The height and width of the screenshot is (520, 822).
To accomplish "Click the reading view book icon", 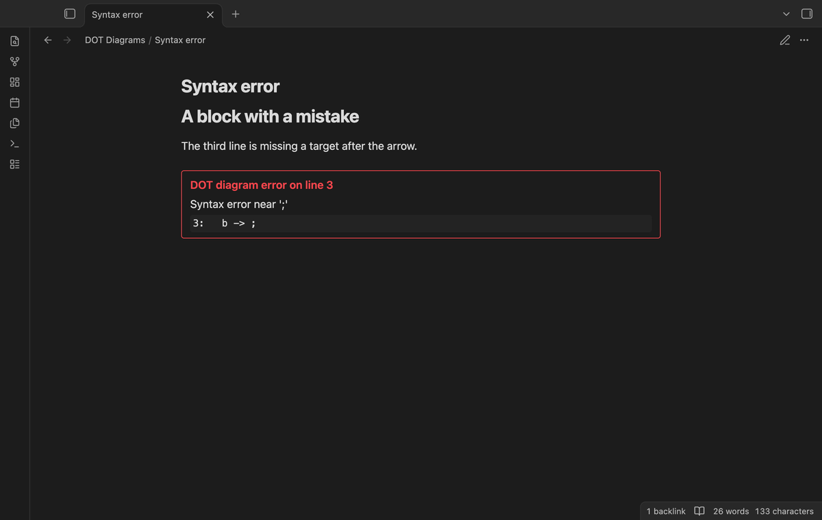I will pos(699,511).
